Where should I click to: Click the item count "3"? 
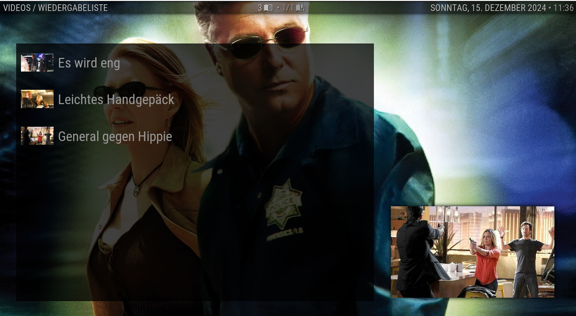260,8
